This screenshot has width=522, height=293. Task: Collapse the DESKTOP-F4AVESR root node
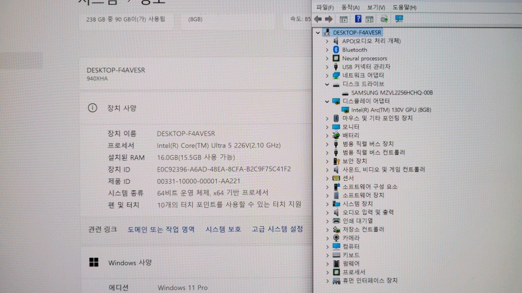[x=318, y=33]
